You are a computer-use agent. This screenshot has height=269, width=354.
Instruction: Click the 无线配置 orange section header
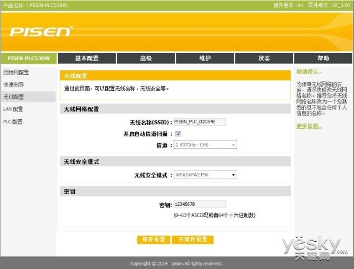pos(175,76)
